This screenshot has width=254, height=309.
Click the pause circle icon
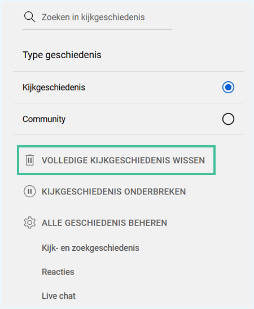pyautogui.click(x=30, y=191)
